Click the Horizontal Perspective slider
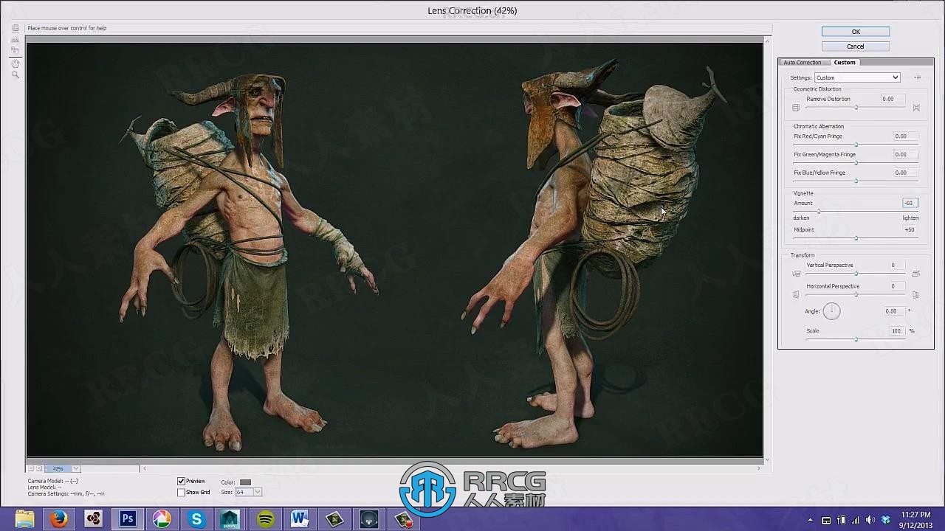 (x=856, y=295)
